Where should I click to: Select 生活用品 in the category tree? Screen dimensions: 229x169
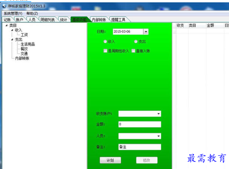(28, 44)
